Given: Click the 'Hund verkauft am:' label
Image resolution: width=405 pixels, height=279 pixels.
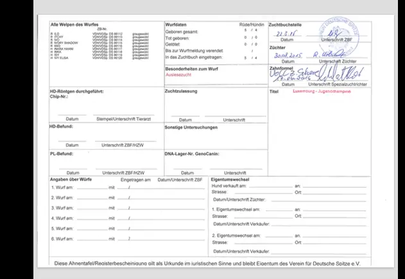Looking at the screenshot, I should pyautogui.click(x=229, y=186).
